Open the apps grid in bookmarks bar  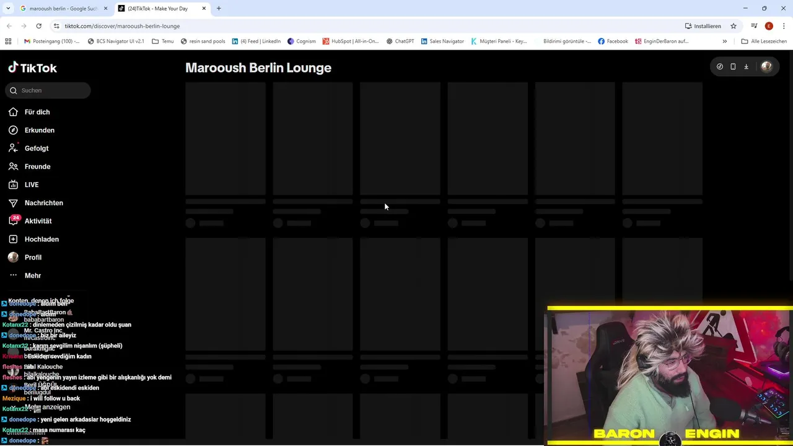[8, 42]
